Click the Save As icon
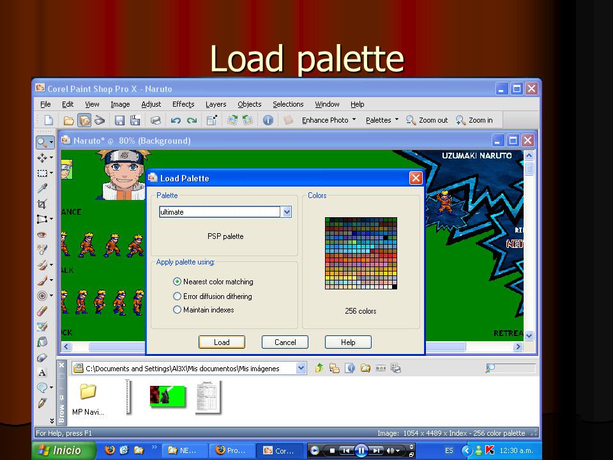This screenshot has width=613, height=460. tap(135, 120)
